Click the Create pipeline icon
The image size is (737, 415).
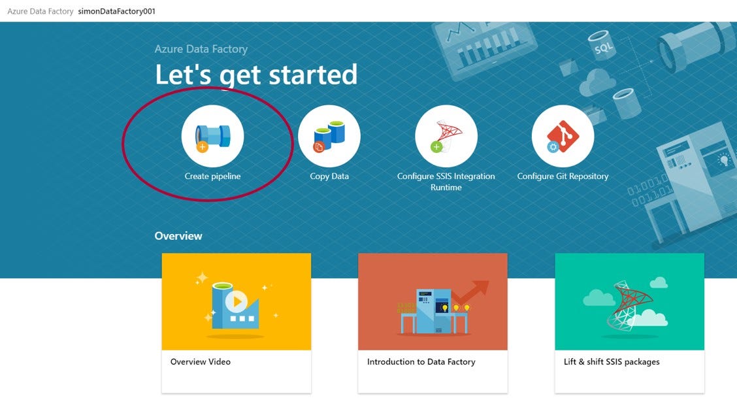coord(212,137)
